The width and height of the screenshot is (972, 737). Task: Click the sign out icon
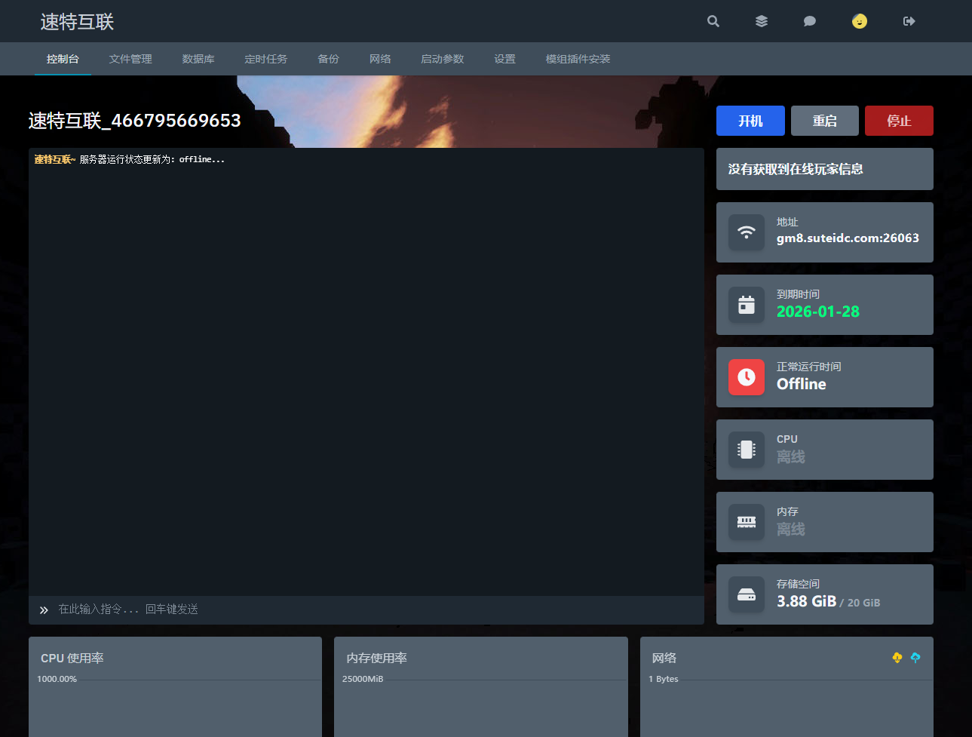pos(909,21)
